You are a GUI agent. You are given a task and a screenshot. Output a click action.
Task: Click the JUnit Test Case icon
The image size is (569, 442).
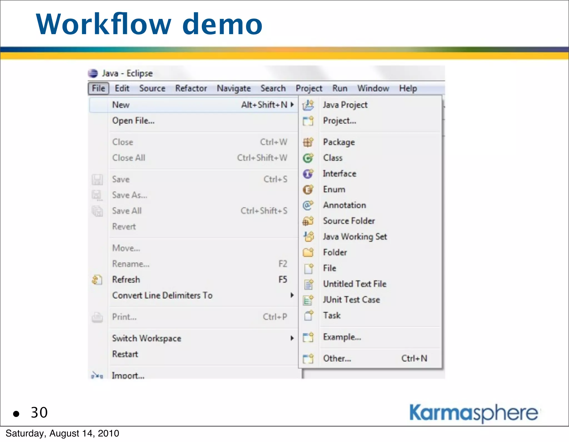click(308, 300)
